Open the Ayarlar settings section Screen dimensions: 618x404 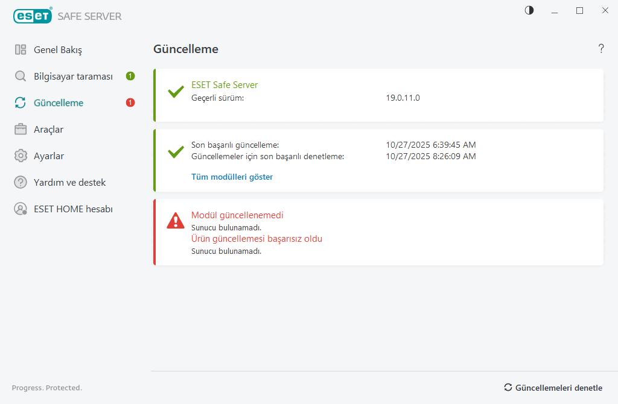pyautogui.click(x=48, y=156)
